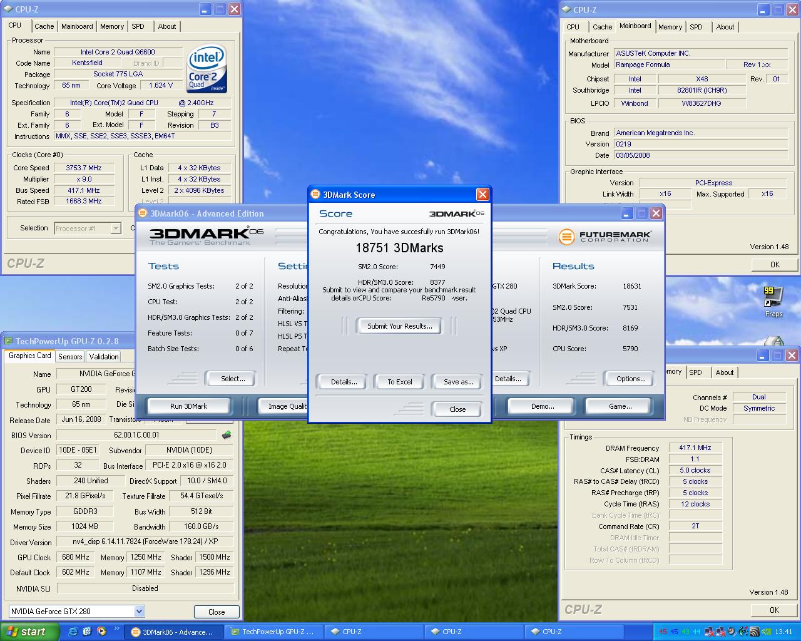Viewport: 801px width, 641px height.
Task: Open the Validation tab in GPU-Z
Action: click(x=104, y=356)
